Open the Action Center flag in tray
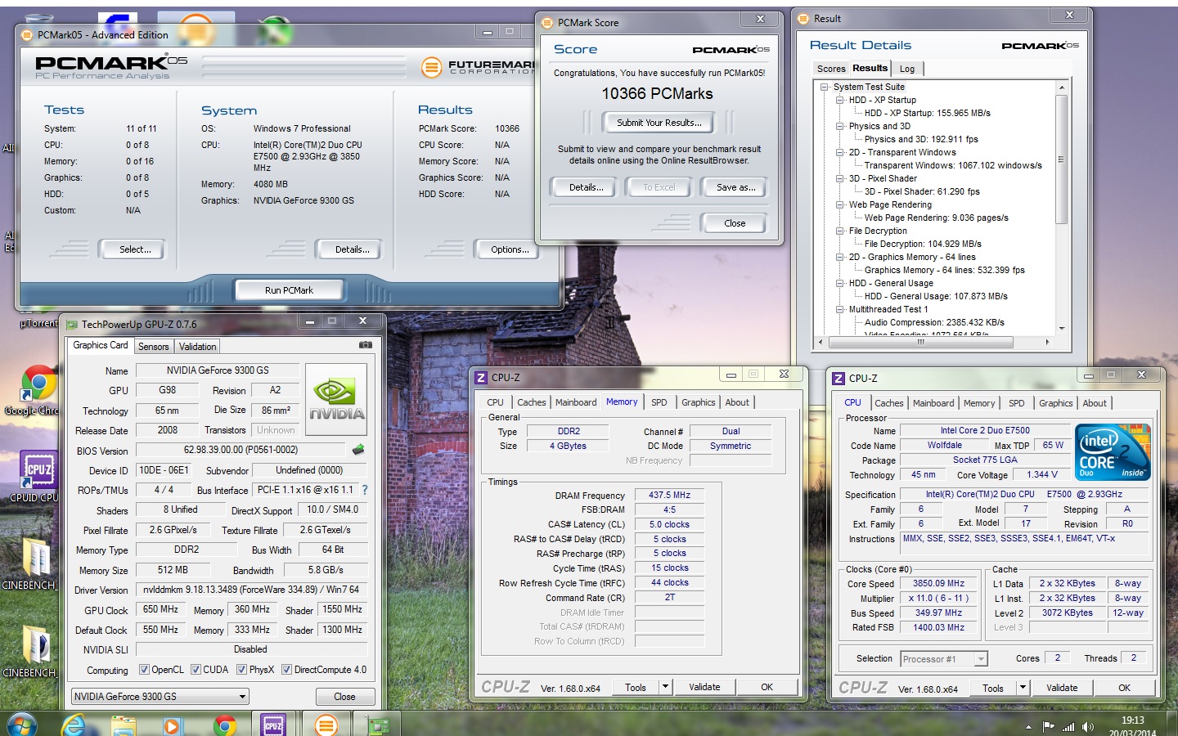 [x=1049, y=726]
